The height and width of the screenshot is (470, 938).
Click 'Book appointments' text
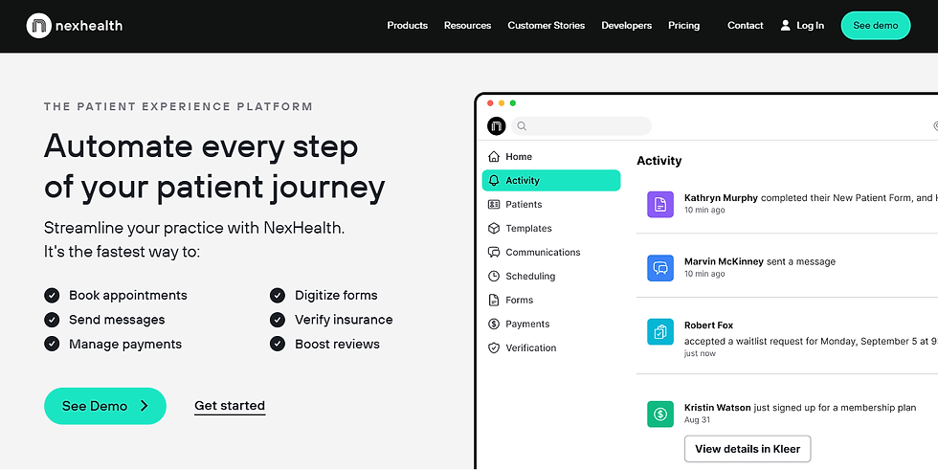tap(128, 296)
